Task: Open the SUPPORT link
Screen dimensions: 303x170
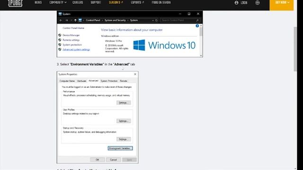Action: pyautogui.click(x=96, y=2)
